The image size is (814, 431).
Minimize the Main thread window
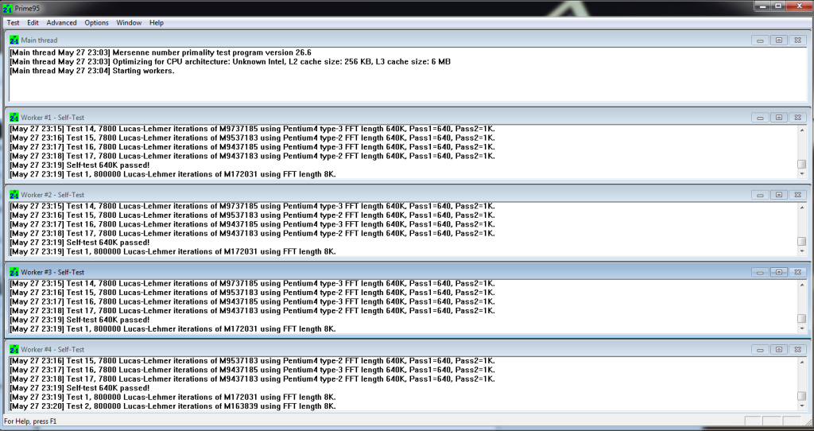point(760,41)
